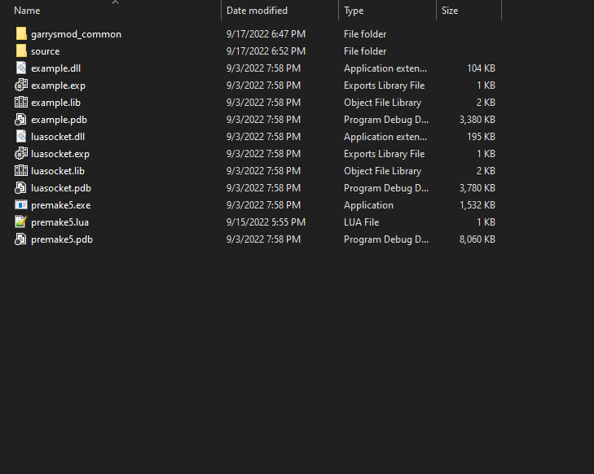This screenshot has height=474, width=594.
Task: Click the 3,380 KB size cell
Action: (x=477, y=120)
